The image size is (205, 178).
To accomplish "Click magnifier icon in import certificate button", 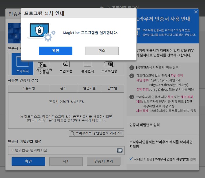I will [x=72, y=133].
